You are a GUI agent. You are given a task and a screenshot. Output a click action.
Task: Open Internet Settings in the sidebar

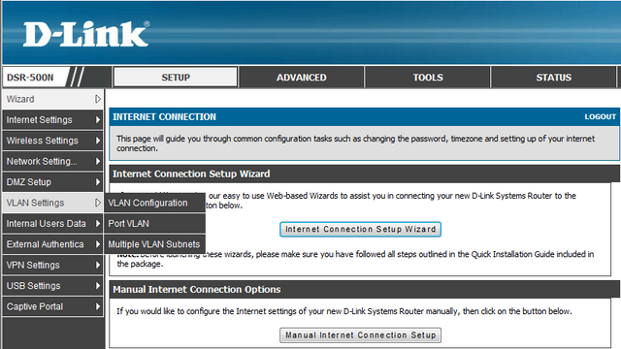[x=52, y=119]
